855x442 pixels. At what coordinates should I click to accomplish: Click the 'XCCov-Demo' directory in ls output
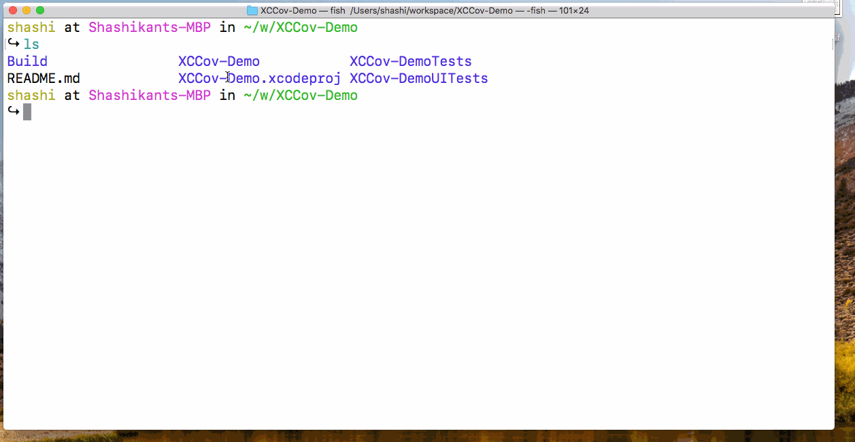coord(219,61)
